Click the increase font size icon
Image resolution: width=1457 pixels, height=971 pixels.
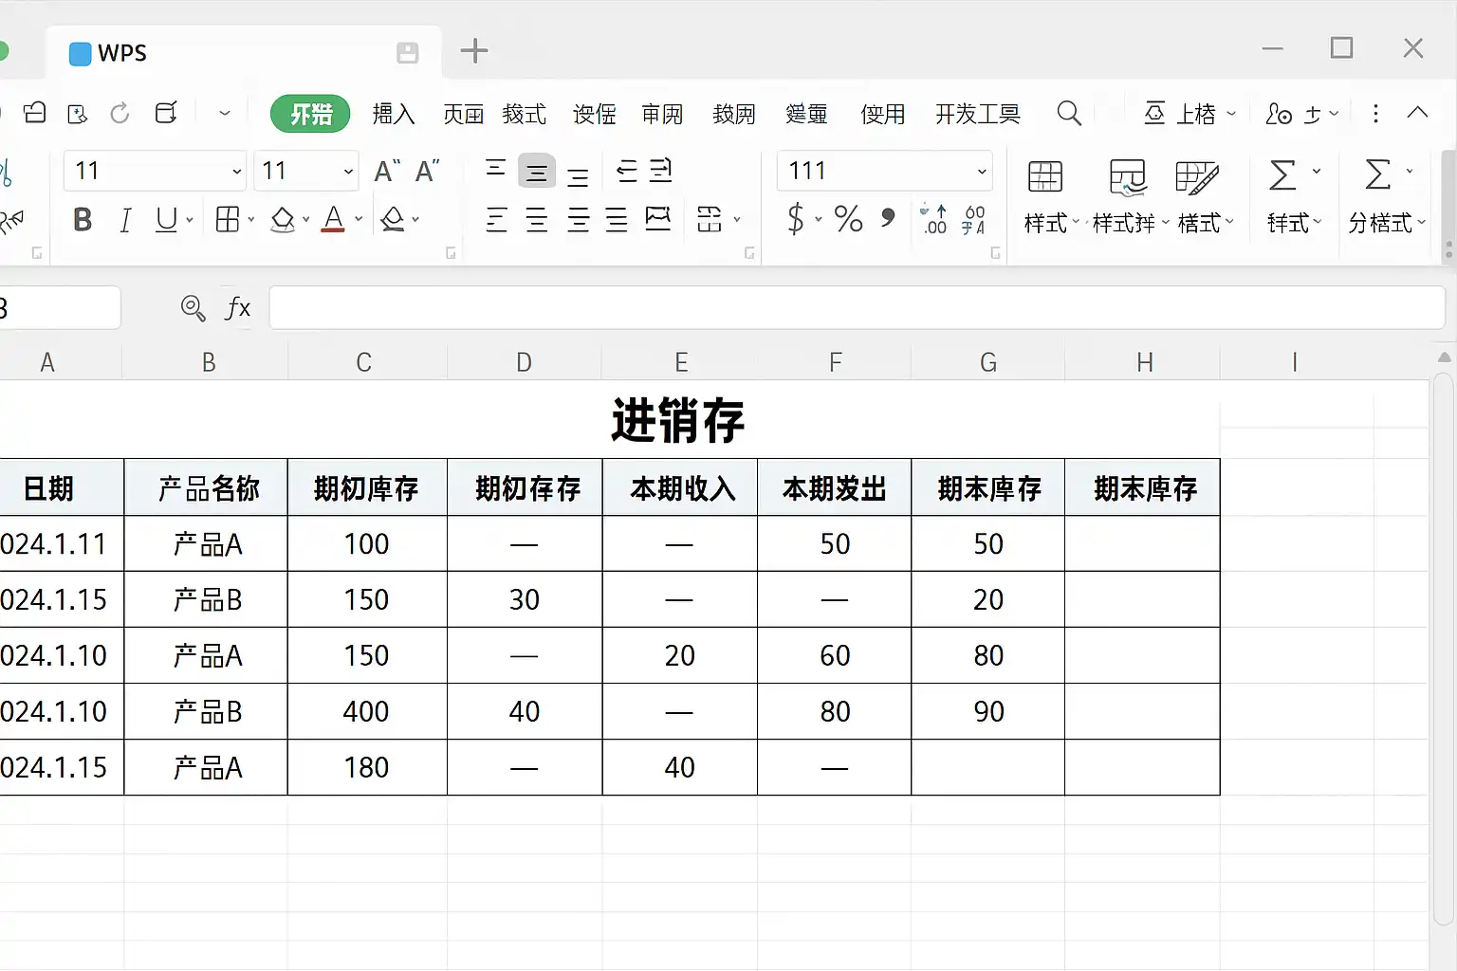click(x=387, y=171)
